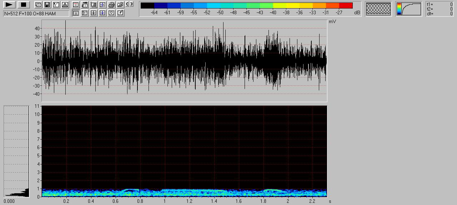Click the red swatch on dB color scale
The width and height of the screenshot is (457, 205).
[346, 5]
